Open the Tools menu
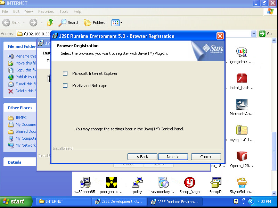Image resolution: width=278 pixels, height=208 pixels. tap(64, 11)
